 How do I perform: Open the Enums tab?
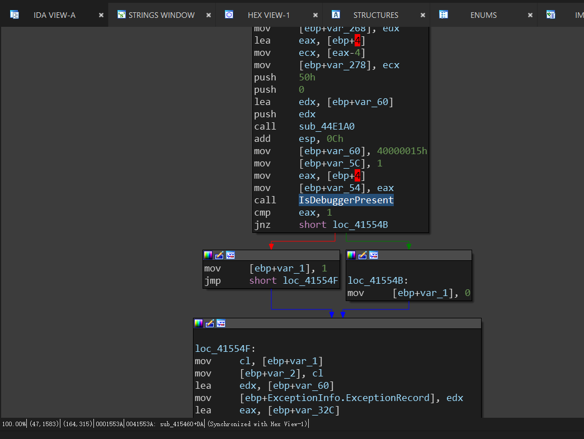(483, 15)
